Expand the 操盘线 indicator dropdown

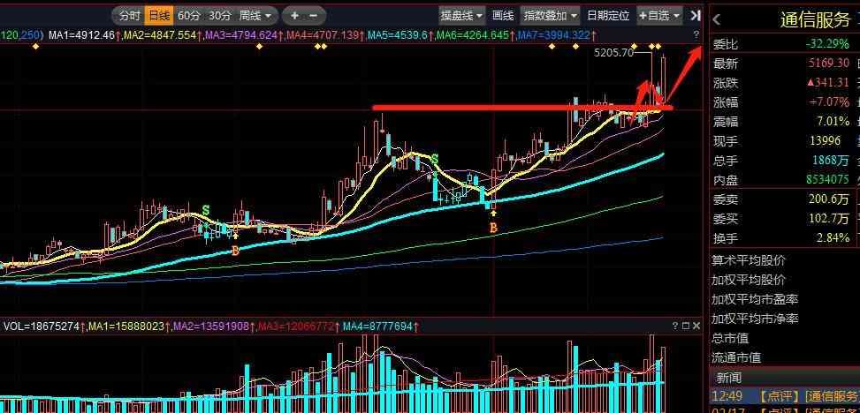click(462, 16)
